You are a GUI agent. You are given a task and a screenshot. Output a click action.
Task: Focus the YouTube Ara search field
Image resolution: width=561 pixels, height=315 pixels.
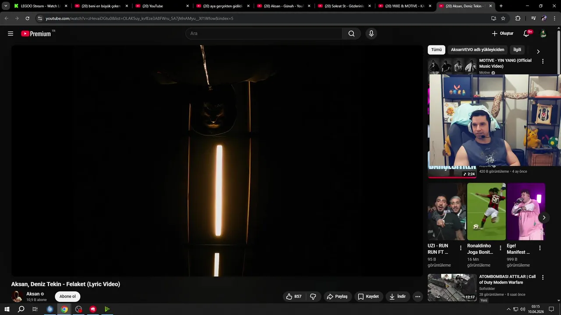coord(264,34)
